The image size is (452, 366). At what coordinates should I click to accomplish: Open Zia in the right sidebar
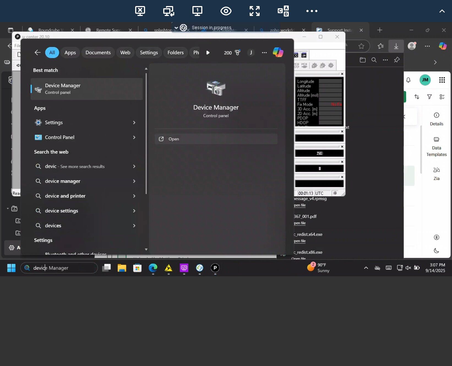click(437, 174)
